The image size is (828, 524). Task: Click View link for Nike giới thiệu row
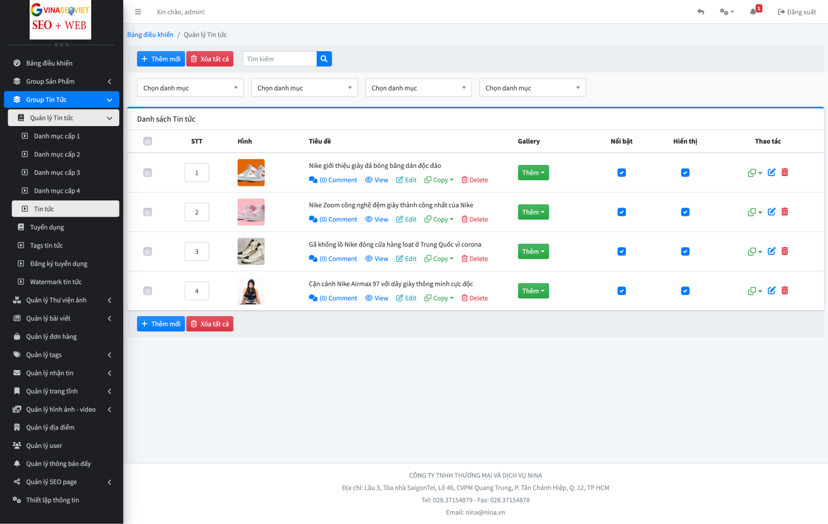pyautogui.click(x=377, y=180)
